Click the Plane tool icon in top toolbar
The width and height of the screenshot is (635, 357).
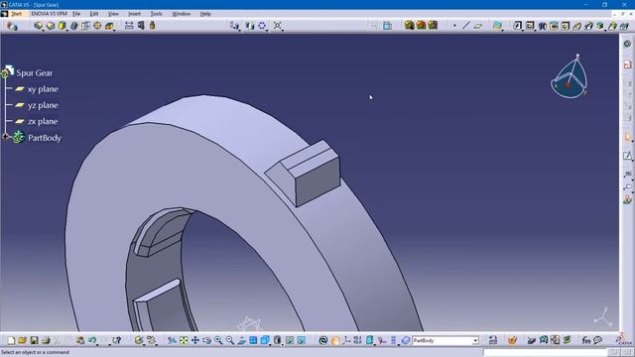pyautogui.click(x=478, y=26)
